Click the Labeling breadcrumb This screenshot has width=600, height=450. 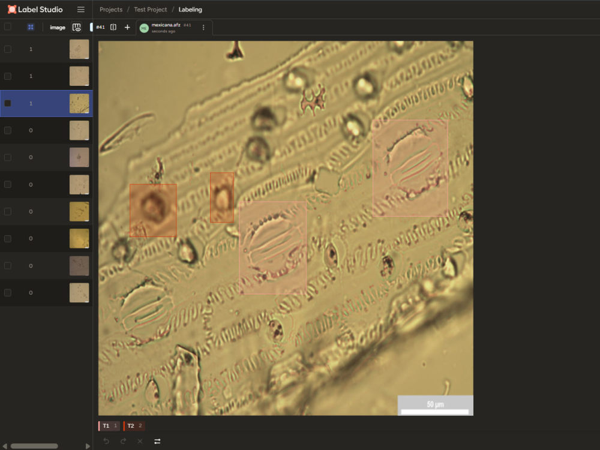click(x=190, y=10)
